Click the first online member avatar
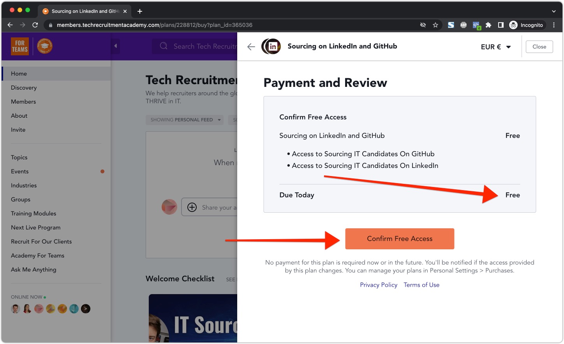The height and width of the screenshot is (344, 564). (16, 309)
